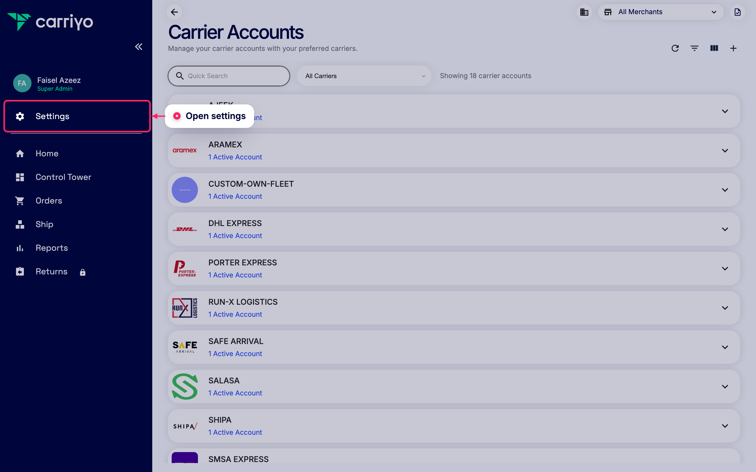Click the Carrier Accounts page heading
This screenshot has height=472, width=756.
(x=236, y=32)
